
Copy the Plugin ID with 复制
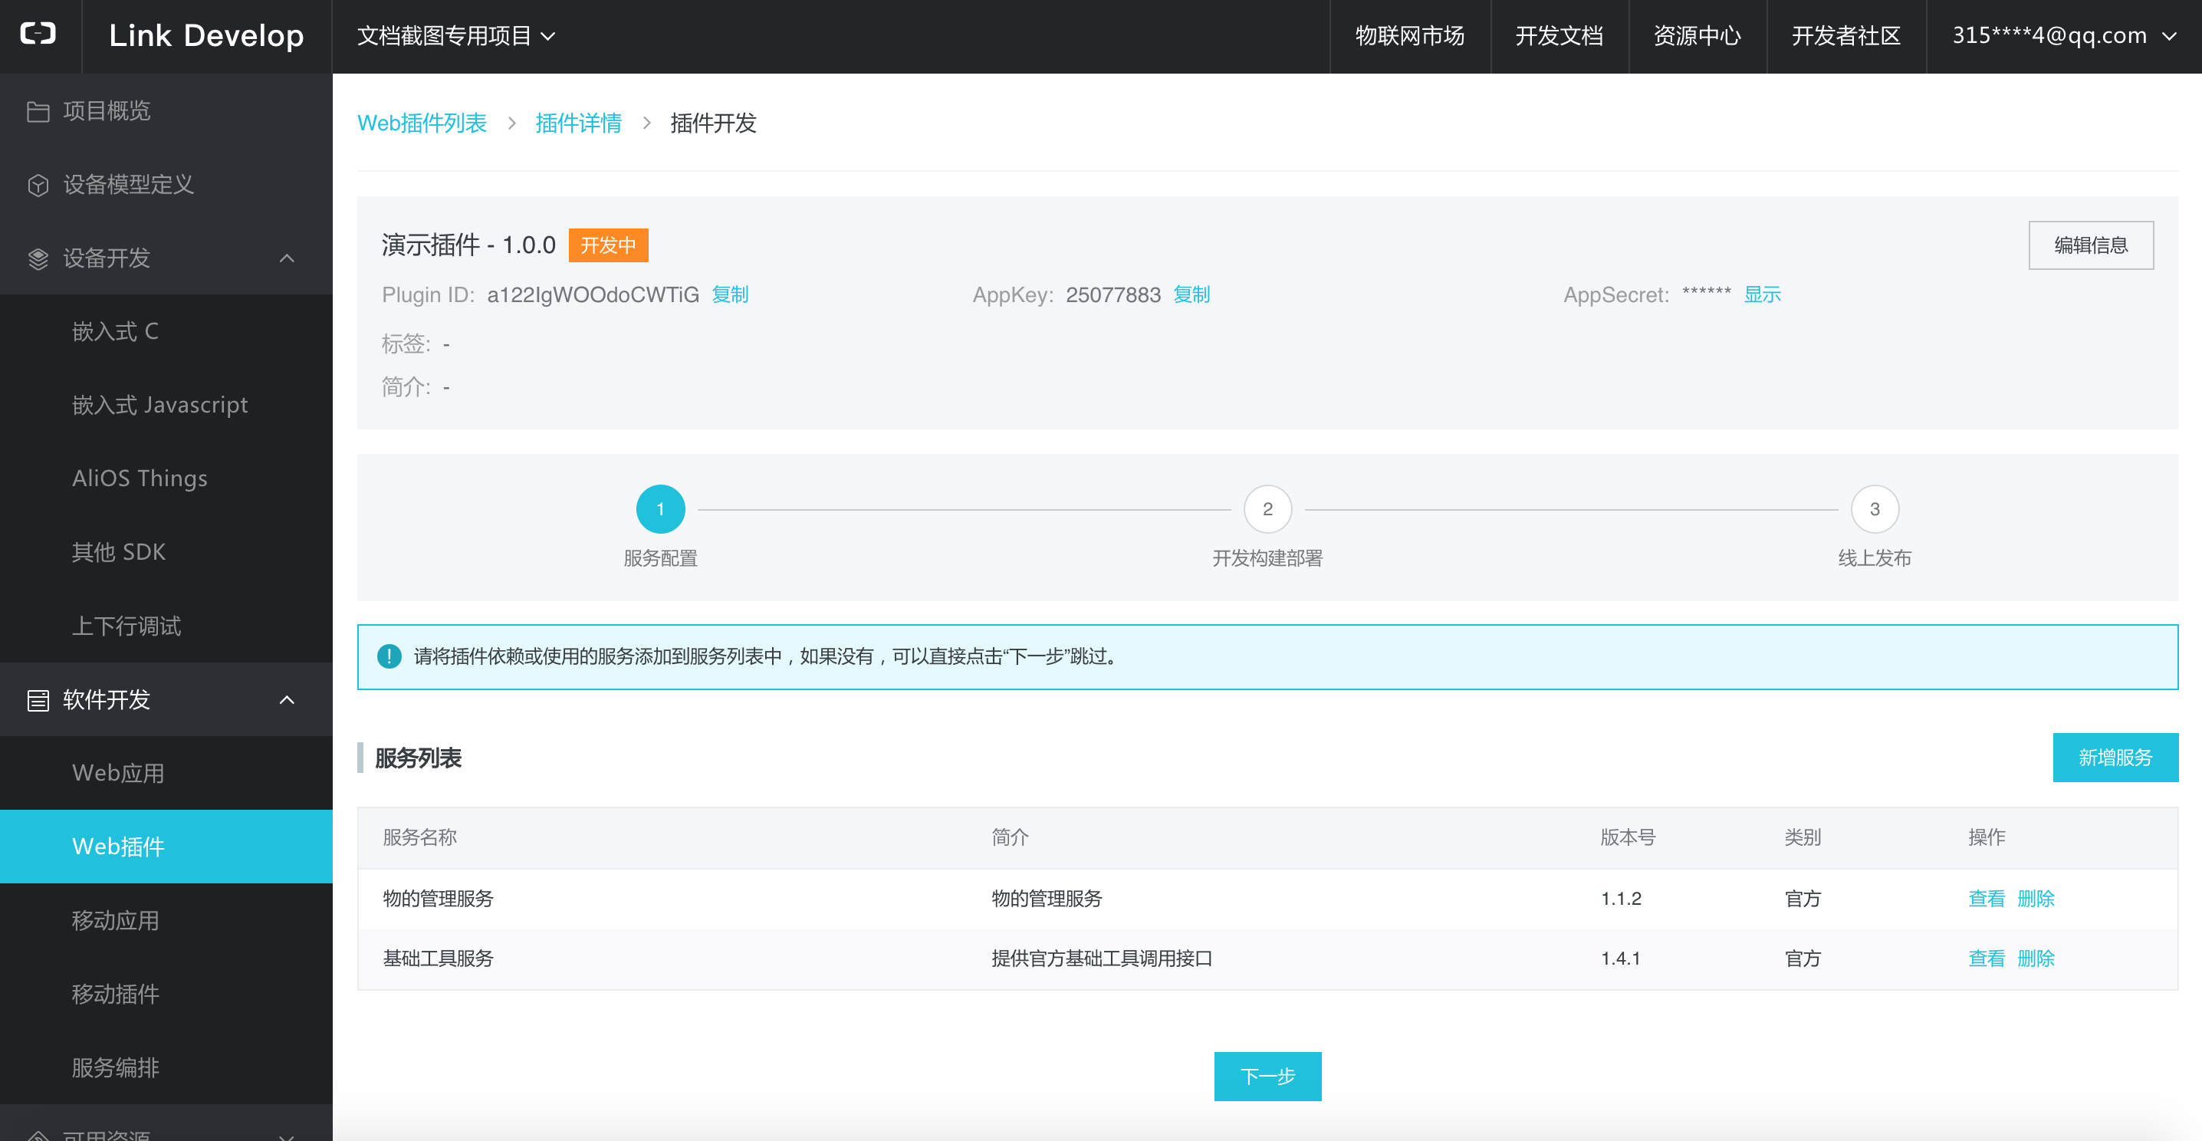click(x=730, y=295)
